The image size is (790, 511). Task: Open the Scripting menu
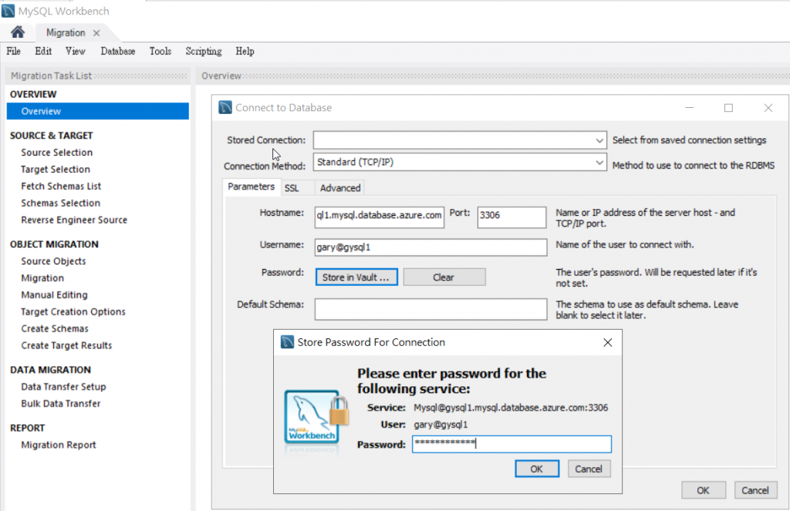[204, 52]
